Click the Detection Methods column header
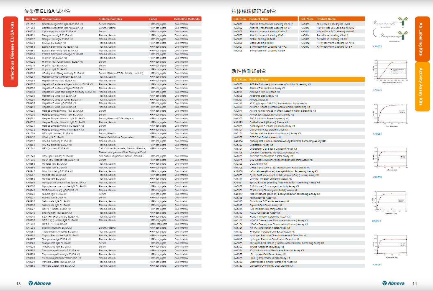Viewport: 433px width, 291px height. [187, 19]
